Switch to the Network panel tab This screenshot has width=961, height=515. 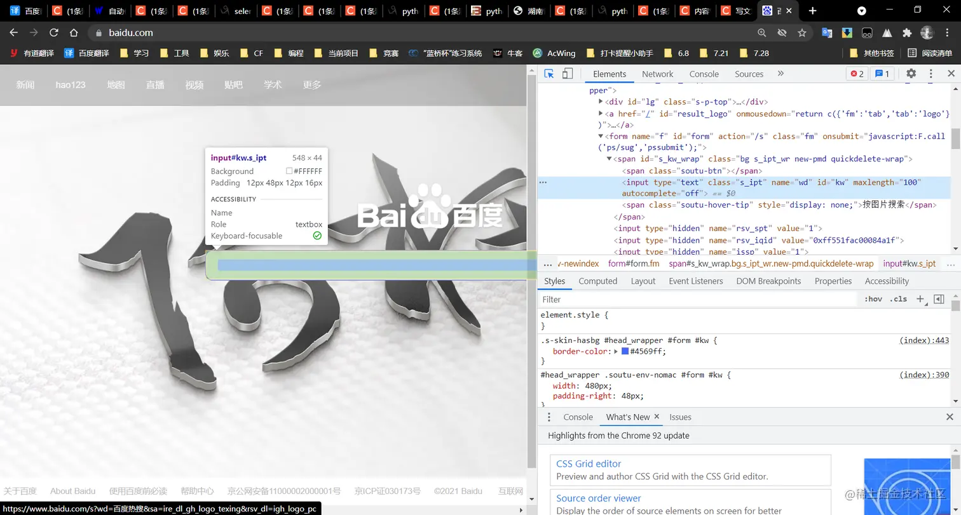pos(657,74)
